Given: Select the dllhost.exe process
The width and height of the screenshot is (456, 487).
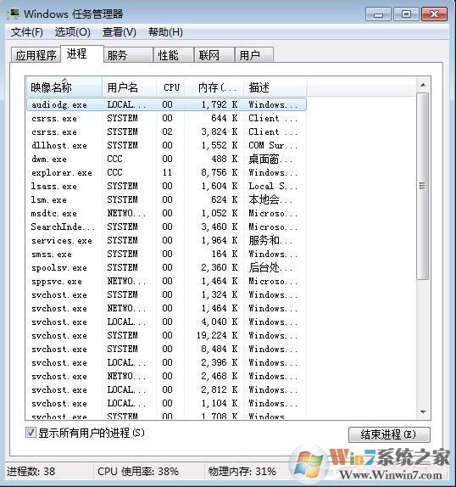Looking at the screenshot, I should pos(166,145).
